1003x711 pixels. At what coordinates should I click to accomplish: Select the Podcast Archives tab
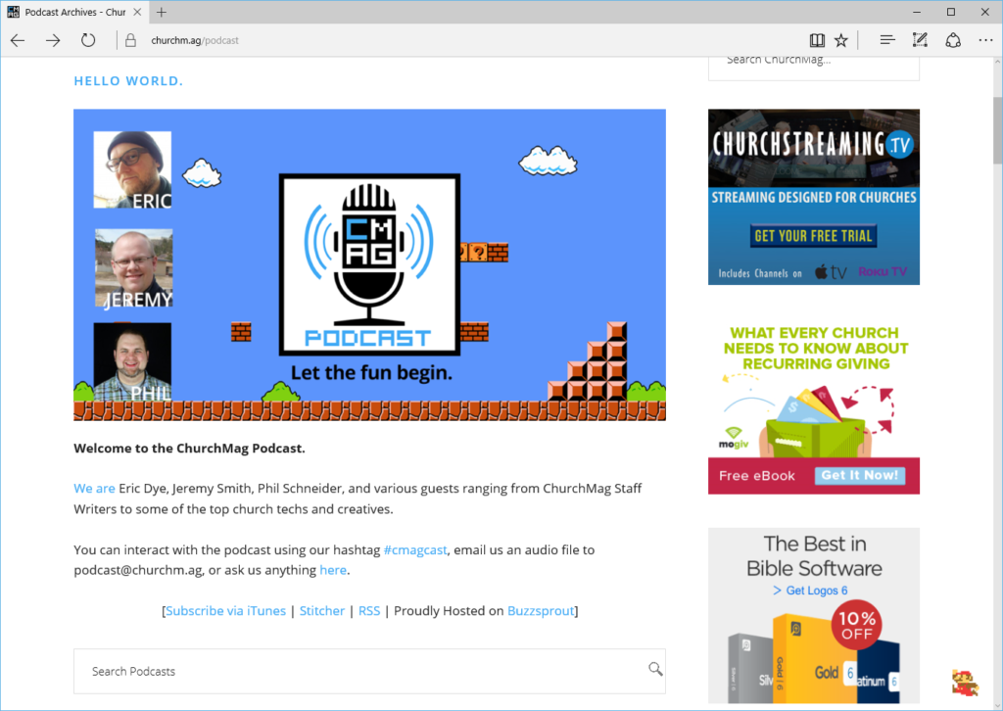74,12
